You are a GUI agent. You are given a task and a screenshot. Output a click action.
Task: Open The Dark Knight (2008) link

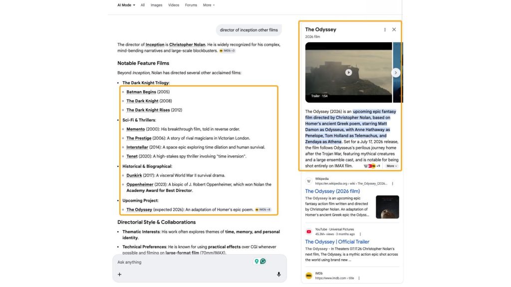click(x=142, y=101)
